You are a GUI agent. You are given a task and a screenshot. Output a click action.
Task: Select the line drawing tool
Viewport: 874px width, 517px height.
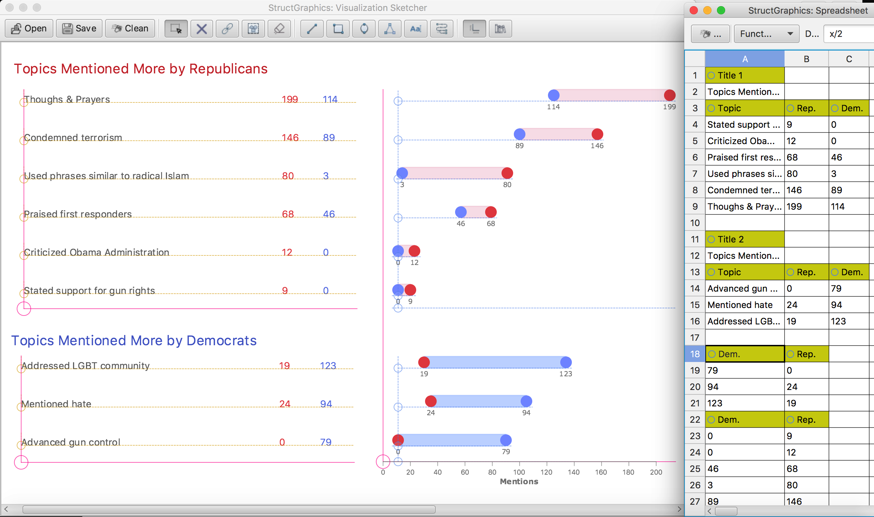click(312, 29)
